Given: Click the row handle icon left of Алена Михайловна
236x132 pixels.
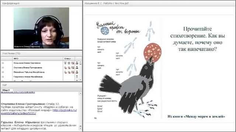Looking at the screenshot, I should pos(3,77).
